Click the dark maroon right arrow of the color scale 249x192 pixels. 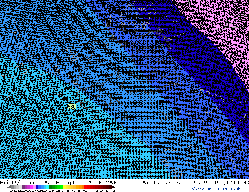click(113, 187)
